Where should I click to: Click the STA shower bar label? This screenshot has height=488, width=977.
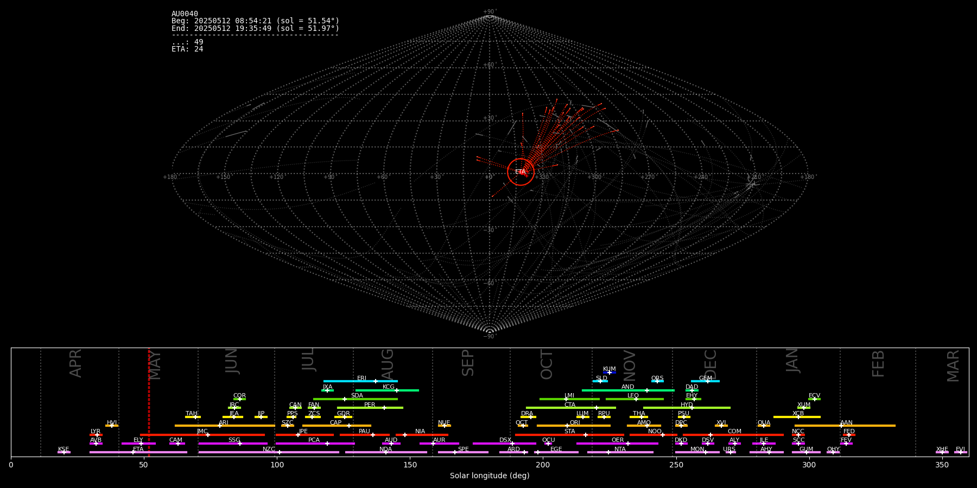pos(570,432)
